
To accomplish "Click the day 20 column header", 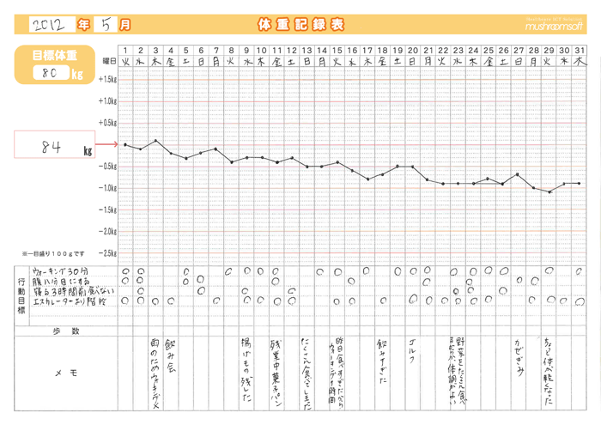I will tap(413, 50).
